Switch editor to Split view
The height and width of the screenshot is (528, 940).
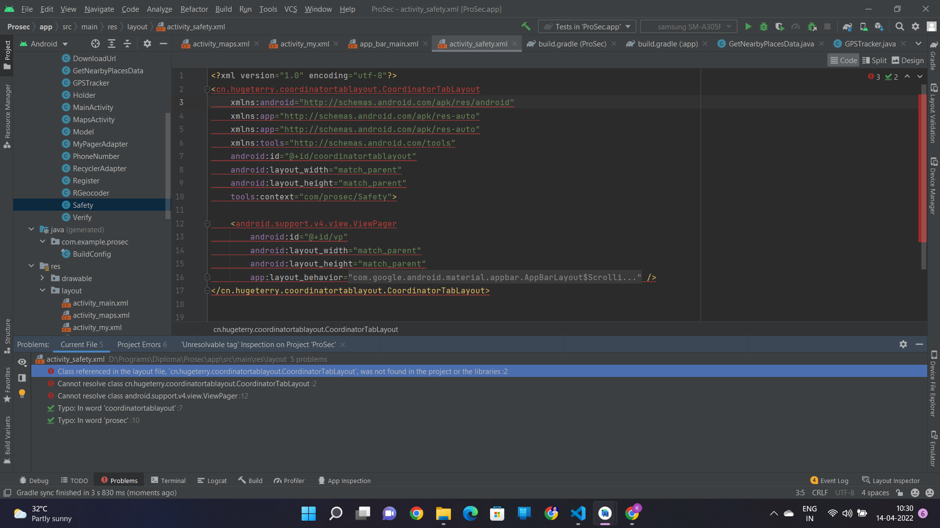click(x=874, y=60)
